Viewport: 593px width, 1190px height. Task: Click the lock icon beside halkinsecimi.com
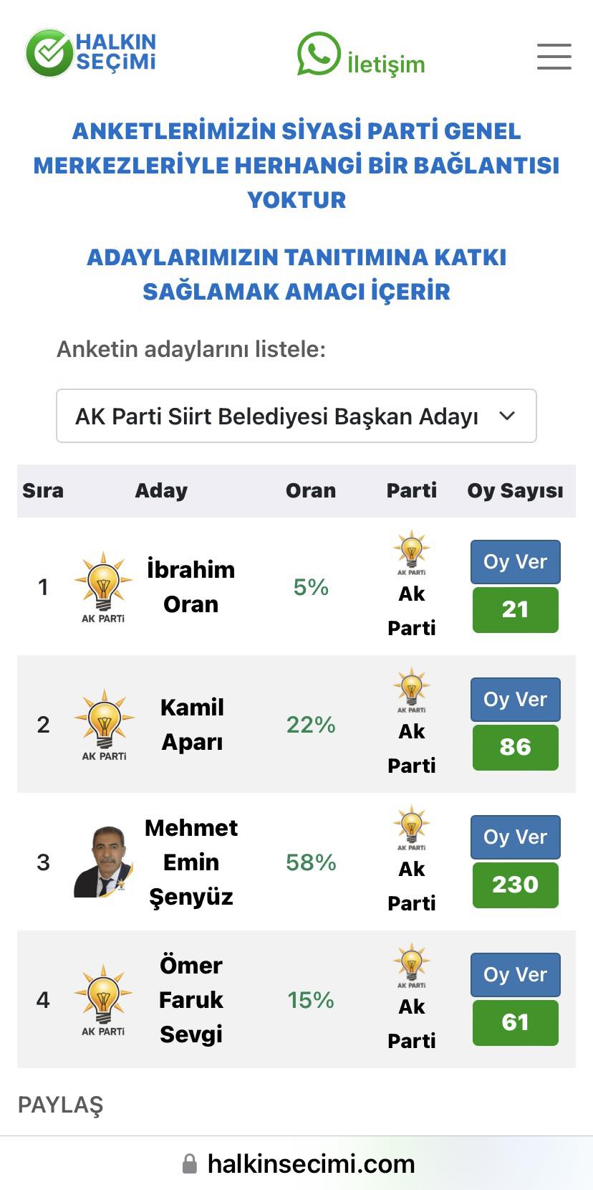pos(190,1163)
